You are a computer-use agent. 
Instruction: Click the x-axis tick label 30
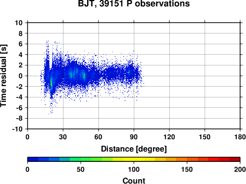click(63, 137)
